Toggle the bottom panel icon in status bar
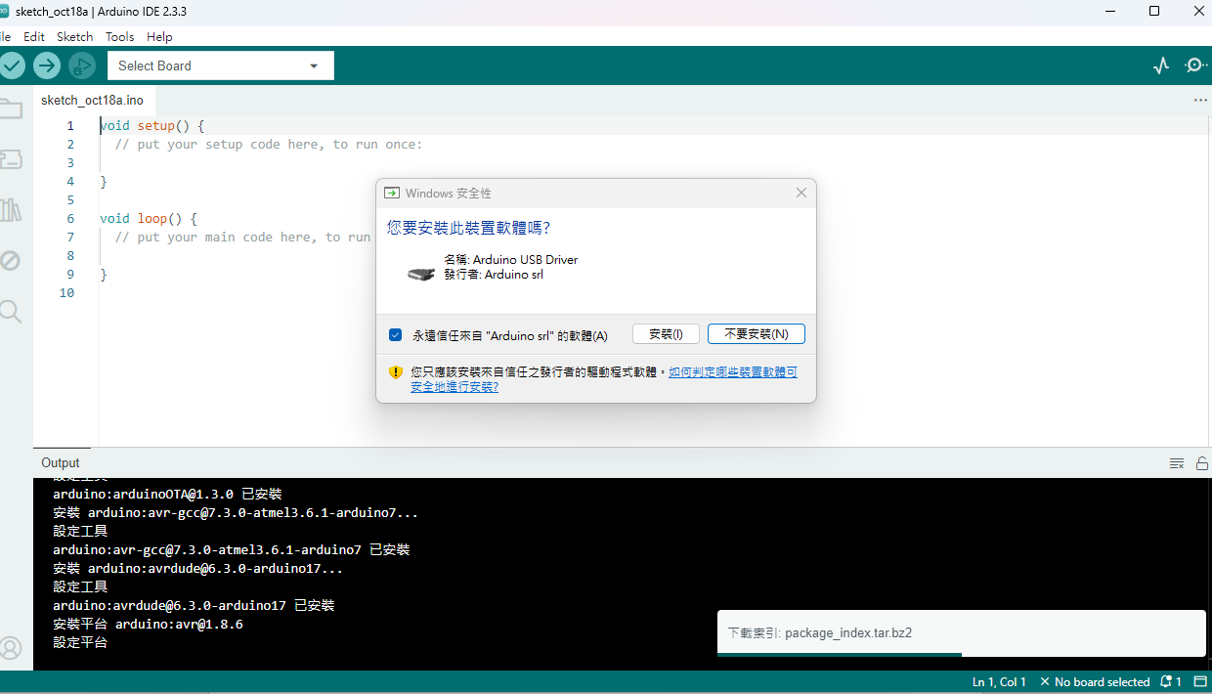This screenshot has width=1212, height=694. (1200, 682)
